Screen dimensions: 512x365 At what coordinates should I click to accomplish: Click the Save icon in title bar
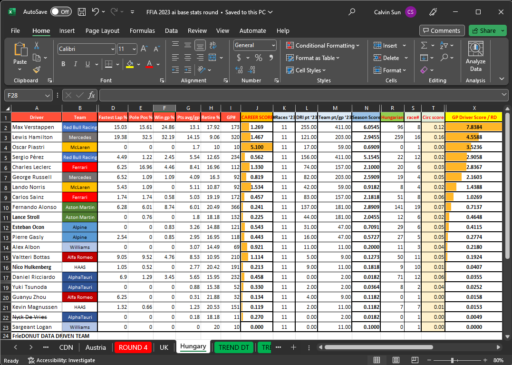tap(82, 12)
